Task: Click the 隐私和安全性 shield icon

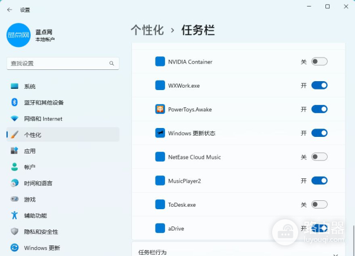Action: point(14,232)
